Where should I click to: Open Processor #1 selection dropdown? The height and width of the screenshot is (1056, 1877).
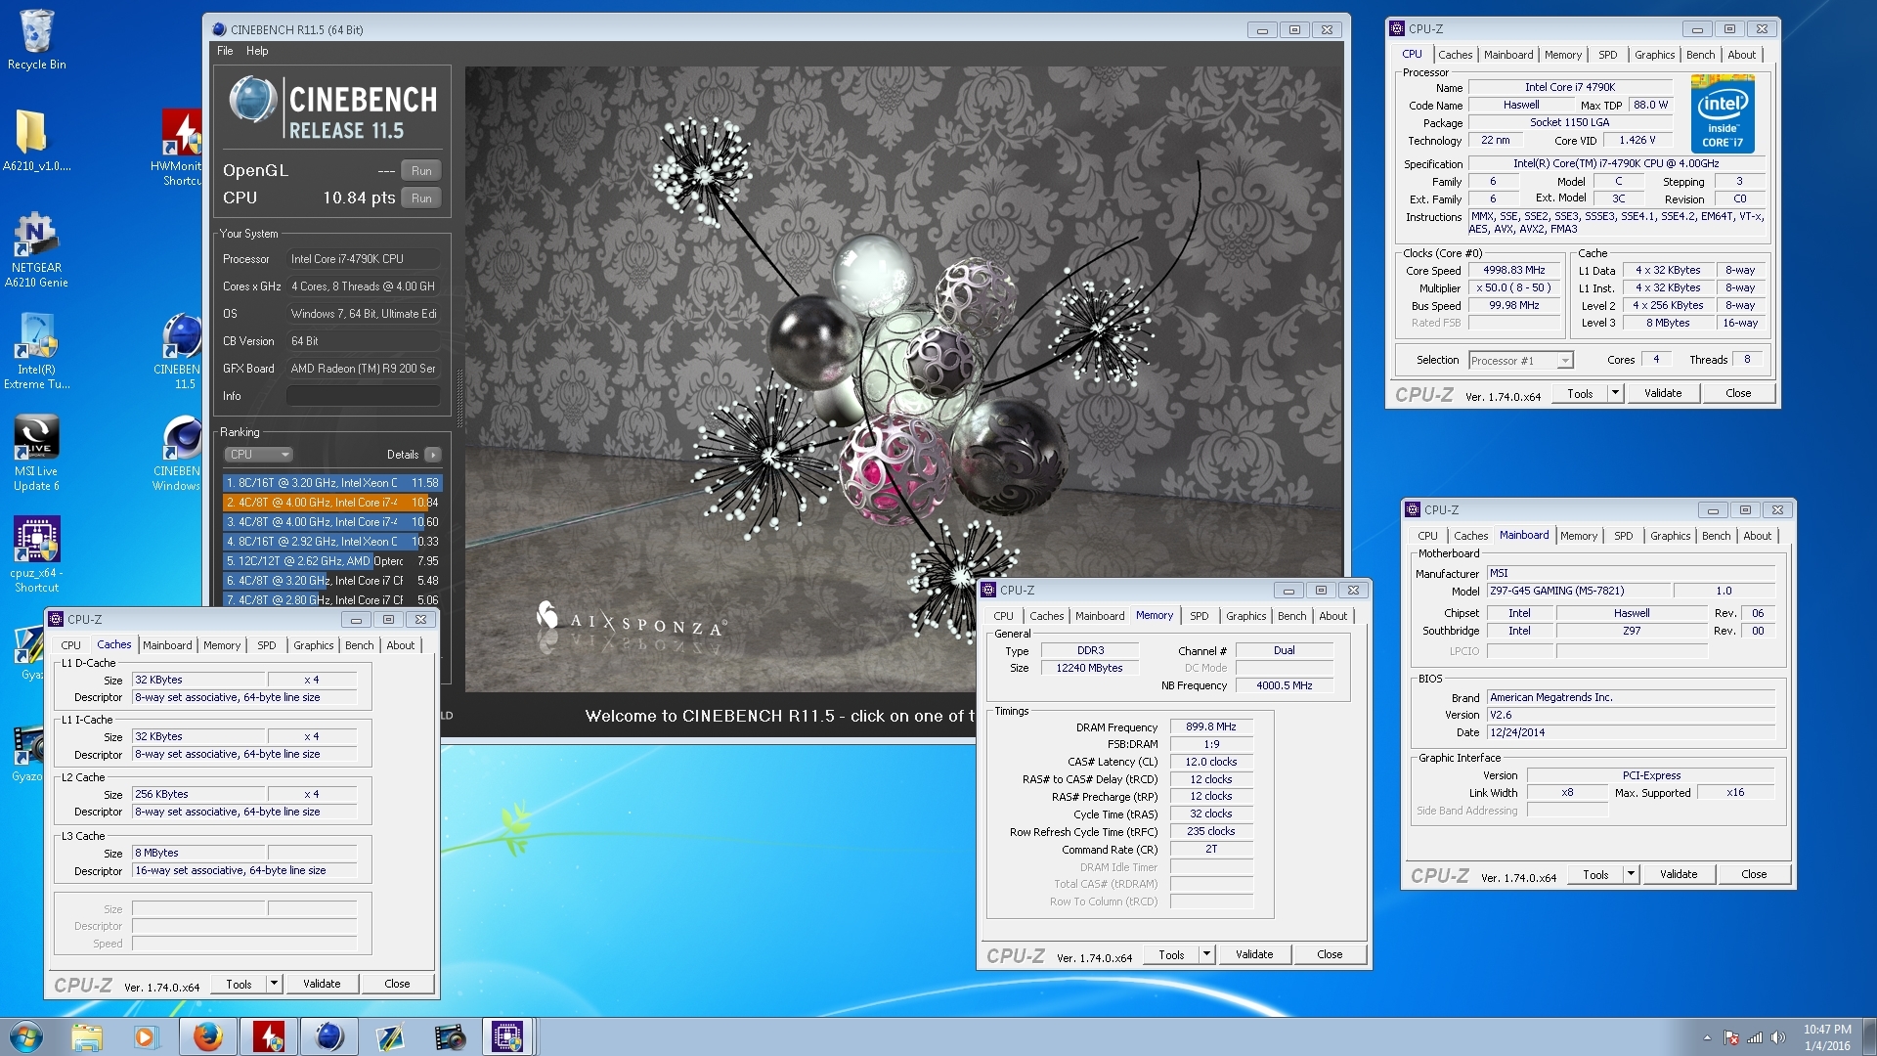1521,361
